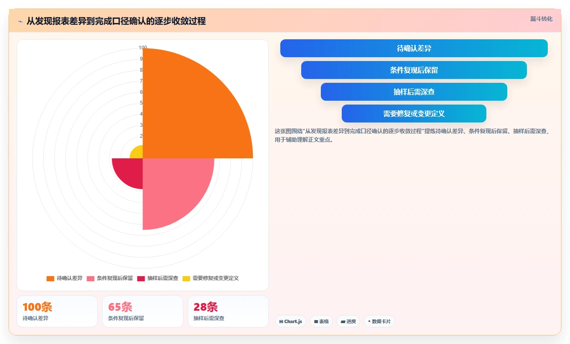Open the 28条 抽样后需深查 stat card

point(228,312)
